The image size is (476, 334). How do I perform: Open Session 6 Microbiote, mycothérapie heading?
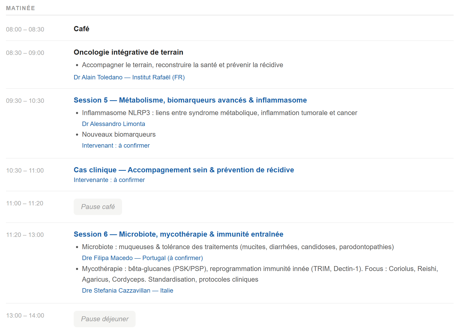(178, 234)
